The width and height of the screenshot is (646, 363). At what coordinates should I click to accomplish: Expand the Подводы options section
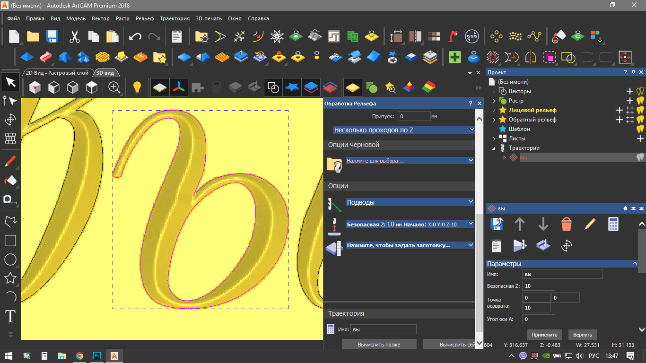click(x=409, y=202)
